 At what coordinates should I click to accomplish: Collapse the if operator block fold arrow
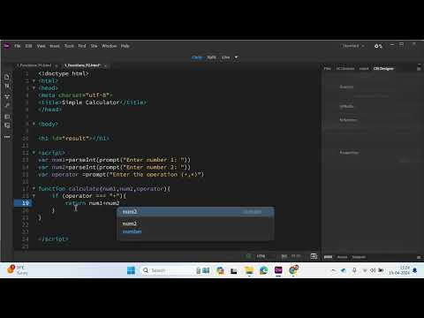point(34,196)
